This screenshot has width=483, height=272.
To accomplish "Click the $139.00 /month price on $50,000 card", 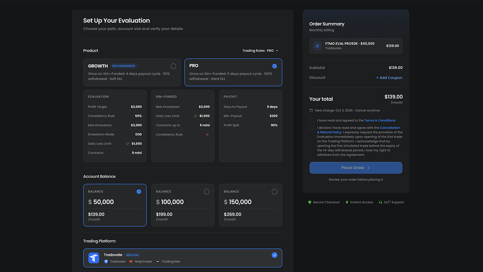I will pos(96,216).
